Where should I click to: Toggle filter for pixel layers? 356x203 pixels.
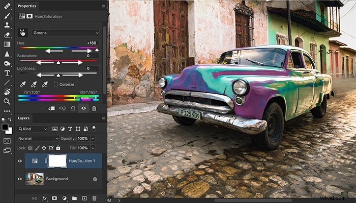point(55,129)
